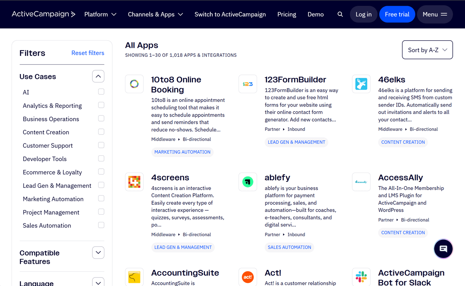
Task: Open the Demo page
Action: point(316,14)
